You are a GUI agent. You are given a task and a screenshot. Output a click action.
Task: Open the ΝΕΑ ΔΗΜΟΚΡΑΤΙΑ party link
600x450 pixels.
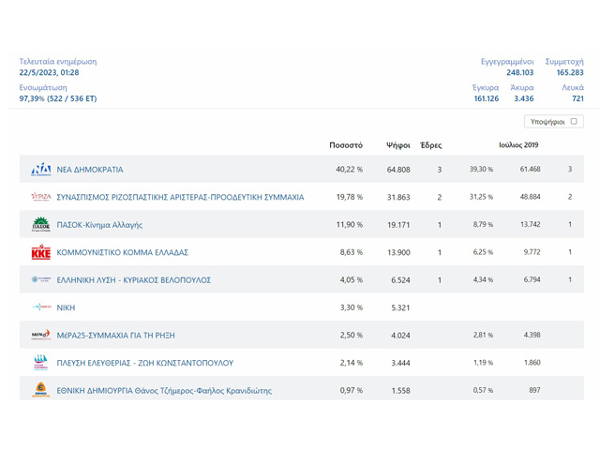coord(90,170)
